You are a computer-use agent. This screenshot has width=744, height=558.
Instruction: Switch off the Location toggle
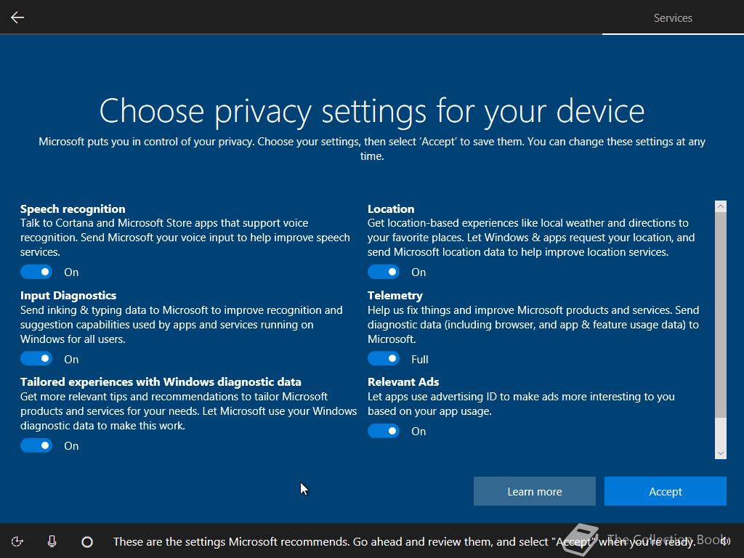point(384,272)
